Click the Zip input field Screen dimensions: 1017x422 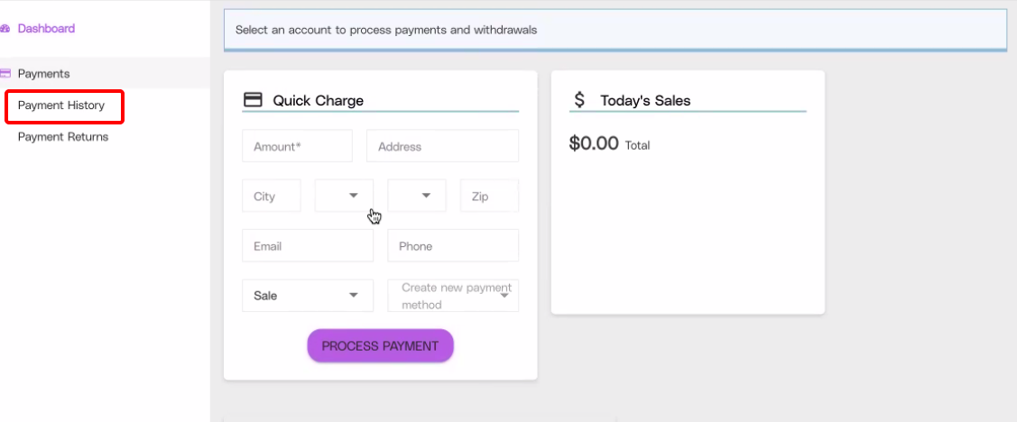tap(489, 196)
